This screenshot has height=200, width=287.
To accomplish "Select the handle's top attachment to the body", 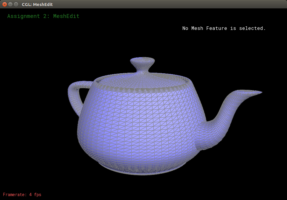I will [89, 84].
